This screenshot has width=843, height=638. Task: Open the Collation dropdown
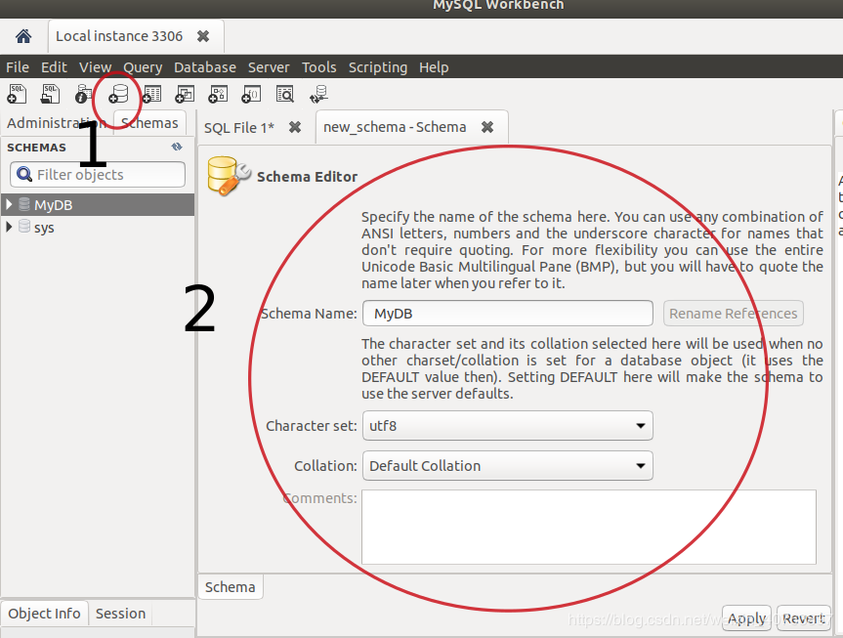(508, 465)
